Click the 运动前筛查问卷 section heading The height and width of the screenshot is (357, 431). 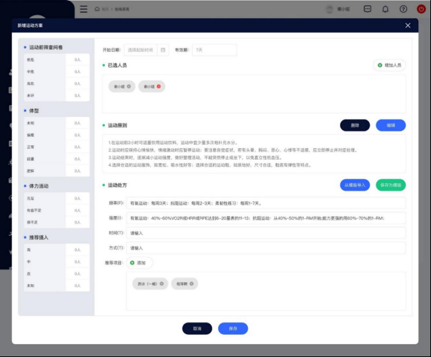46,47
